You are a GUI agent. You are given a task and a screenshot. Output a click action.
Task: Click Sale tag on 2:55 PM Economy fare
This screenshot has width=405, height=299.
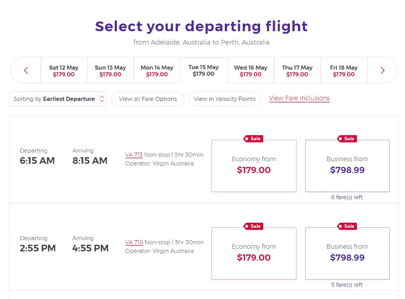253,226
